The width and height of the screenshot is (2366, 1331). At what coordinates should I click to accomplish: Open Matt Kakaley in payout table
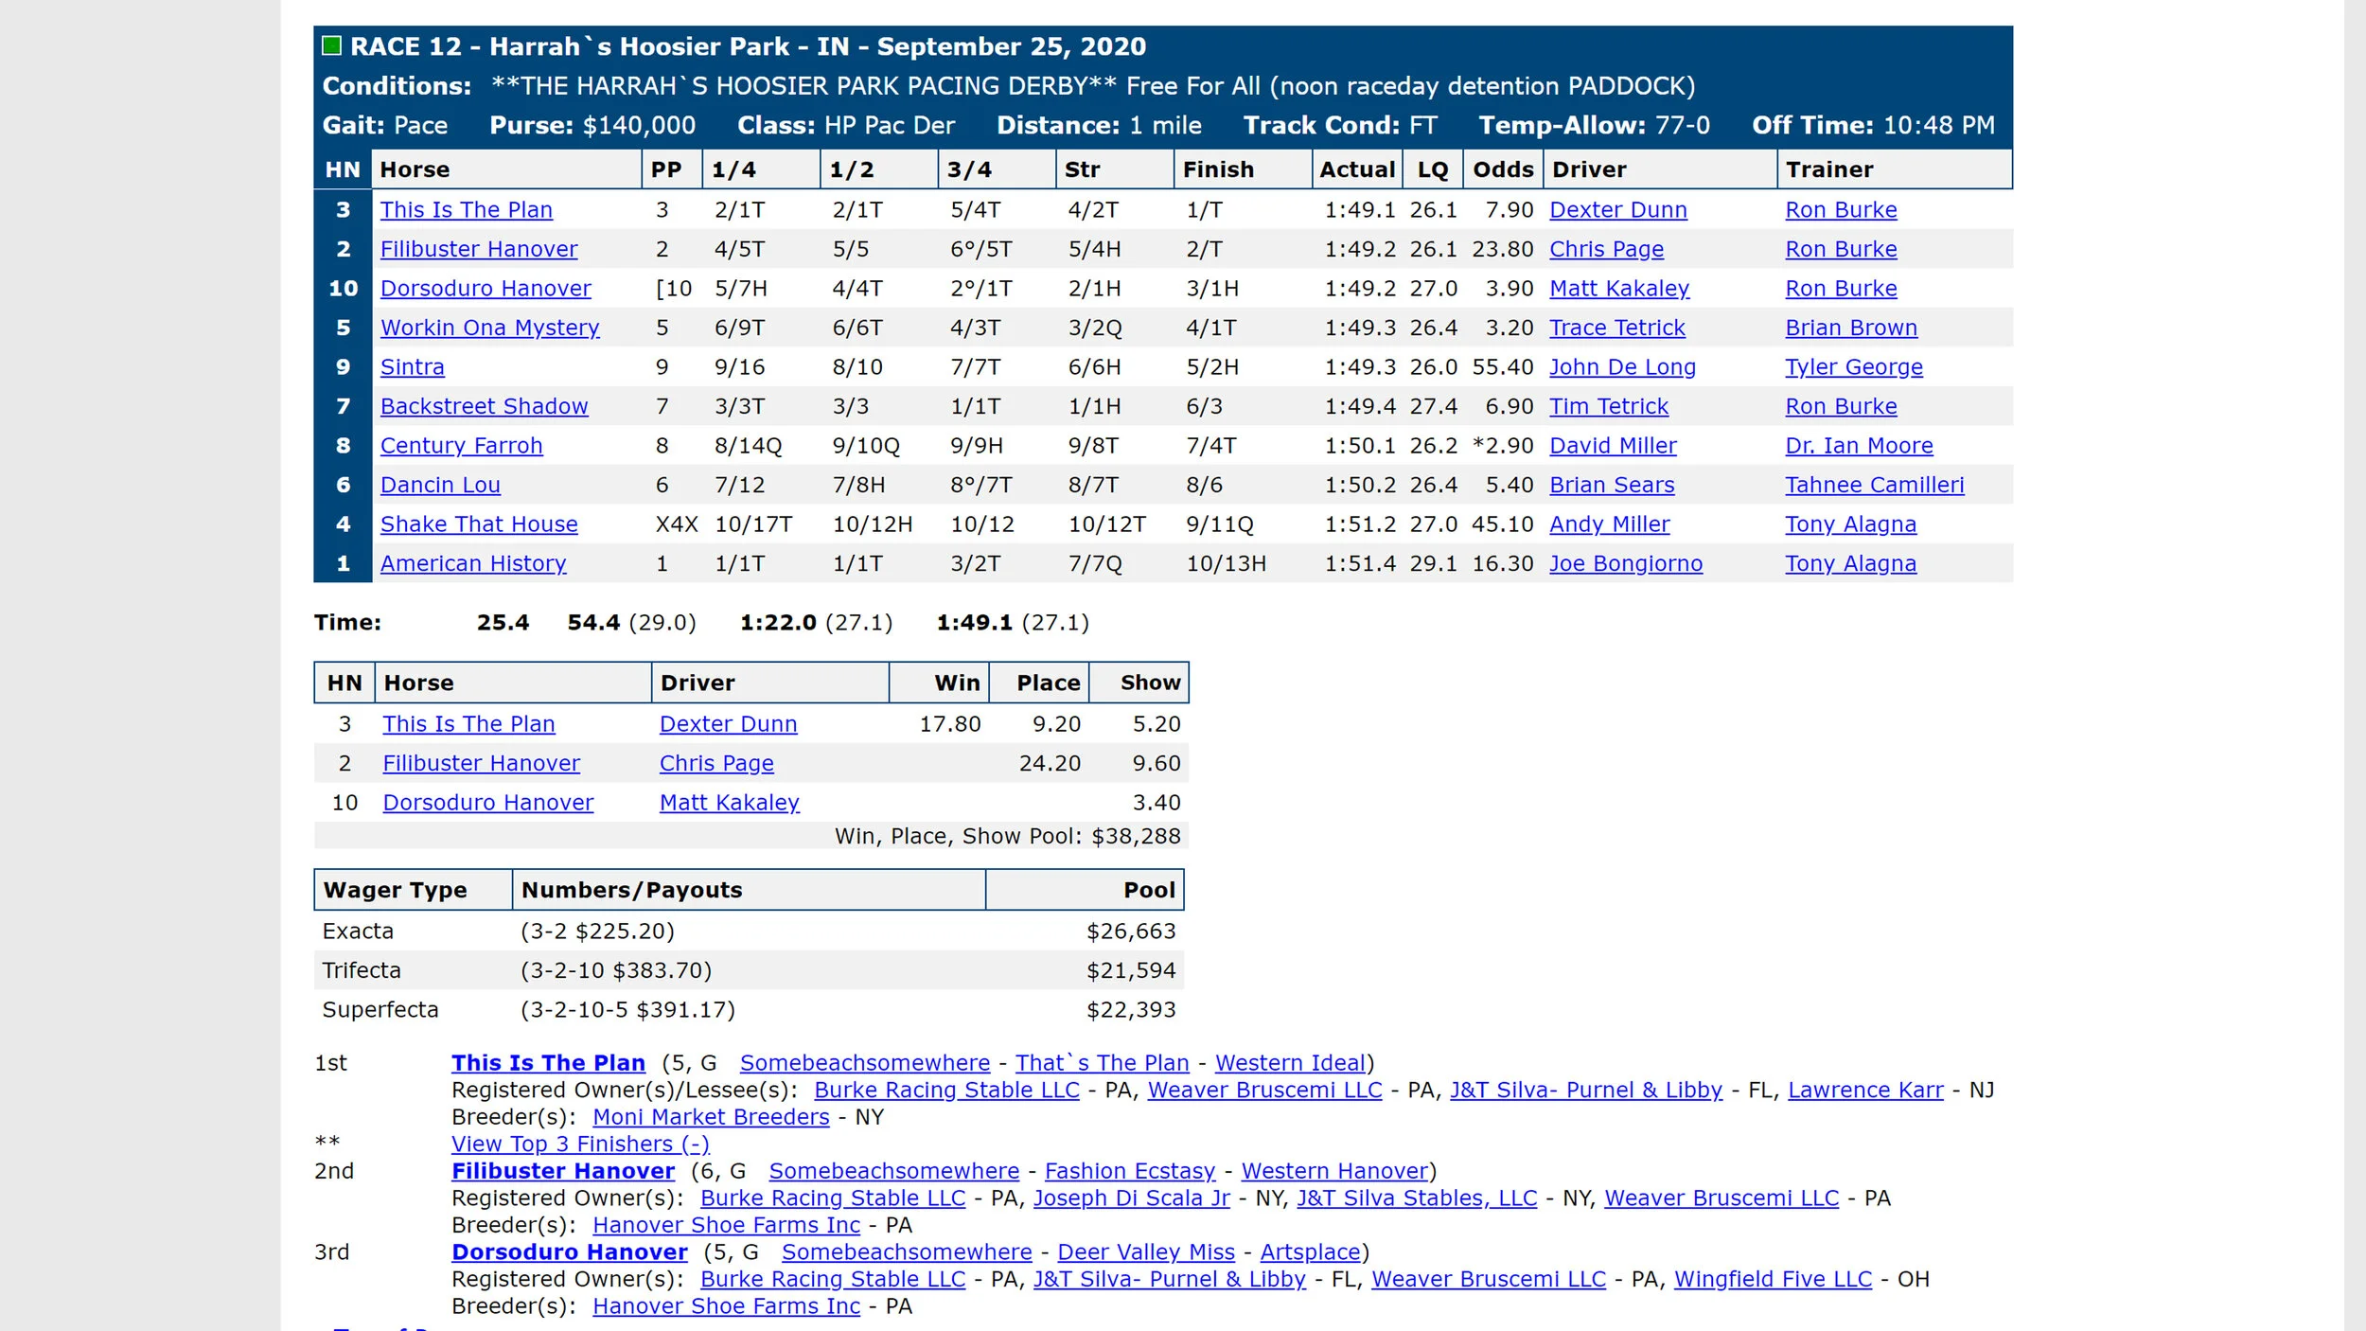(x=729, y=802)
